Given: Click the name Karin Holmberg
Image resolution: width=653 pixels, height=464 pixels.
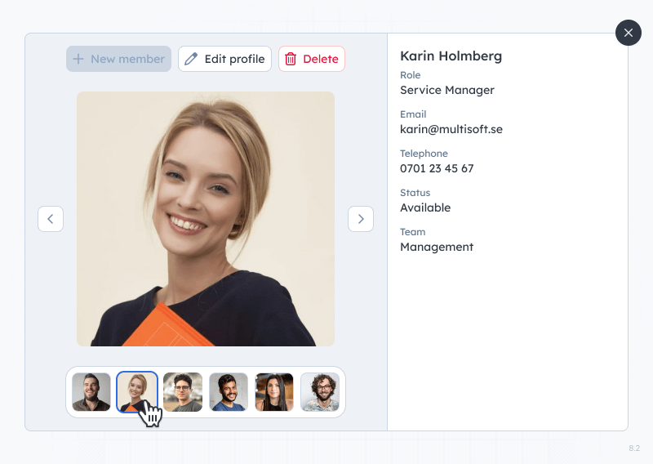Looking at the screenshot, I should coord(451,56).
